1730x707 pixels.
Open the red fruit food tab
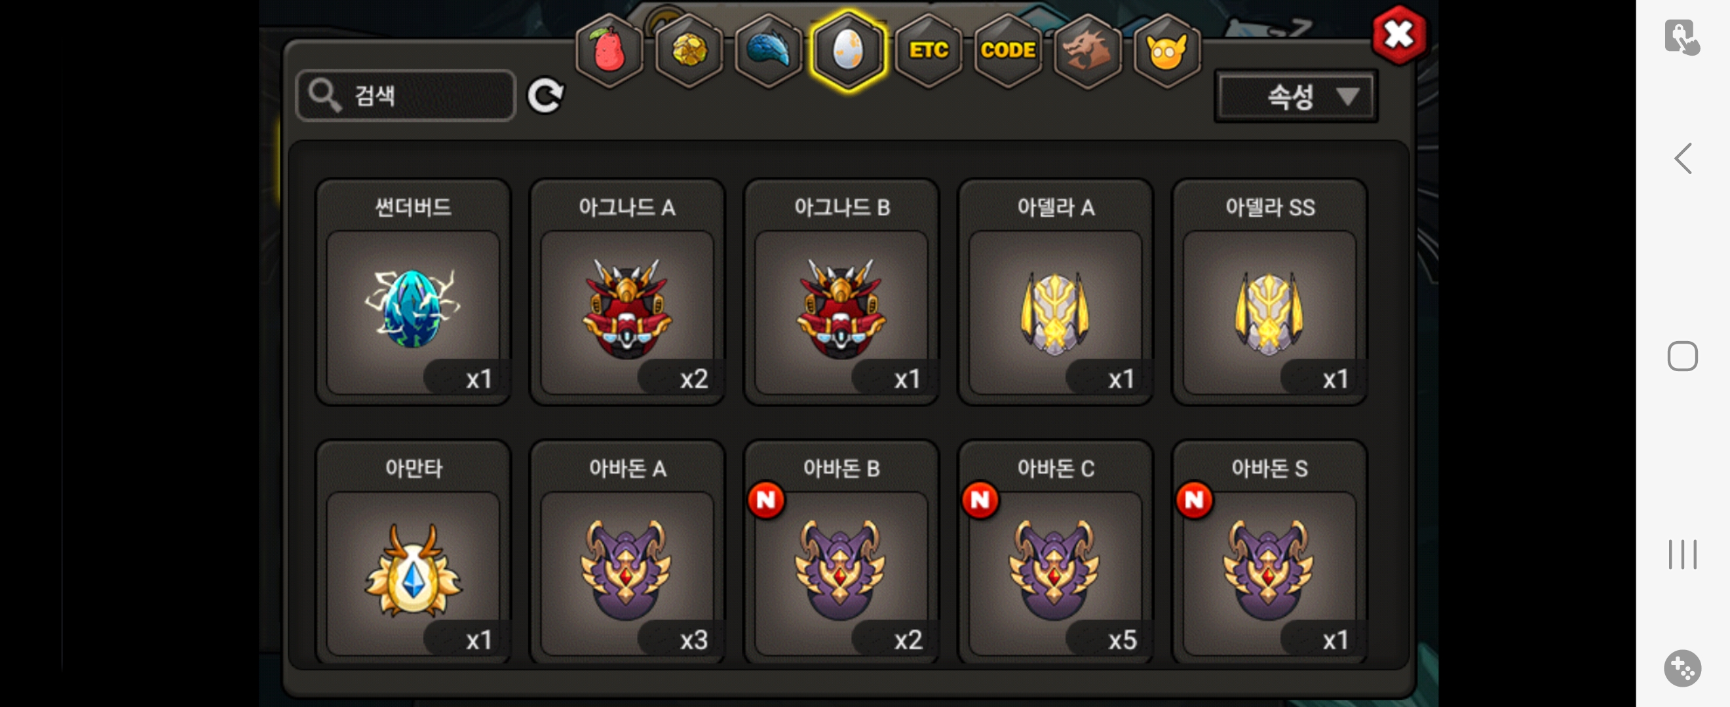coord(609,51)
